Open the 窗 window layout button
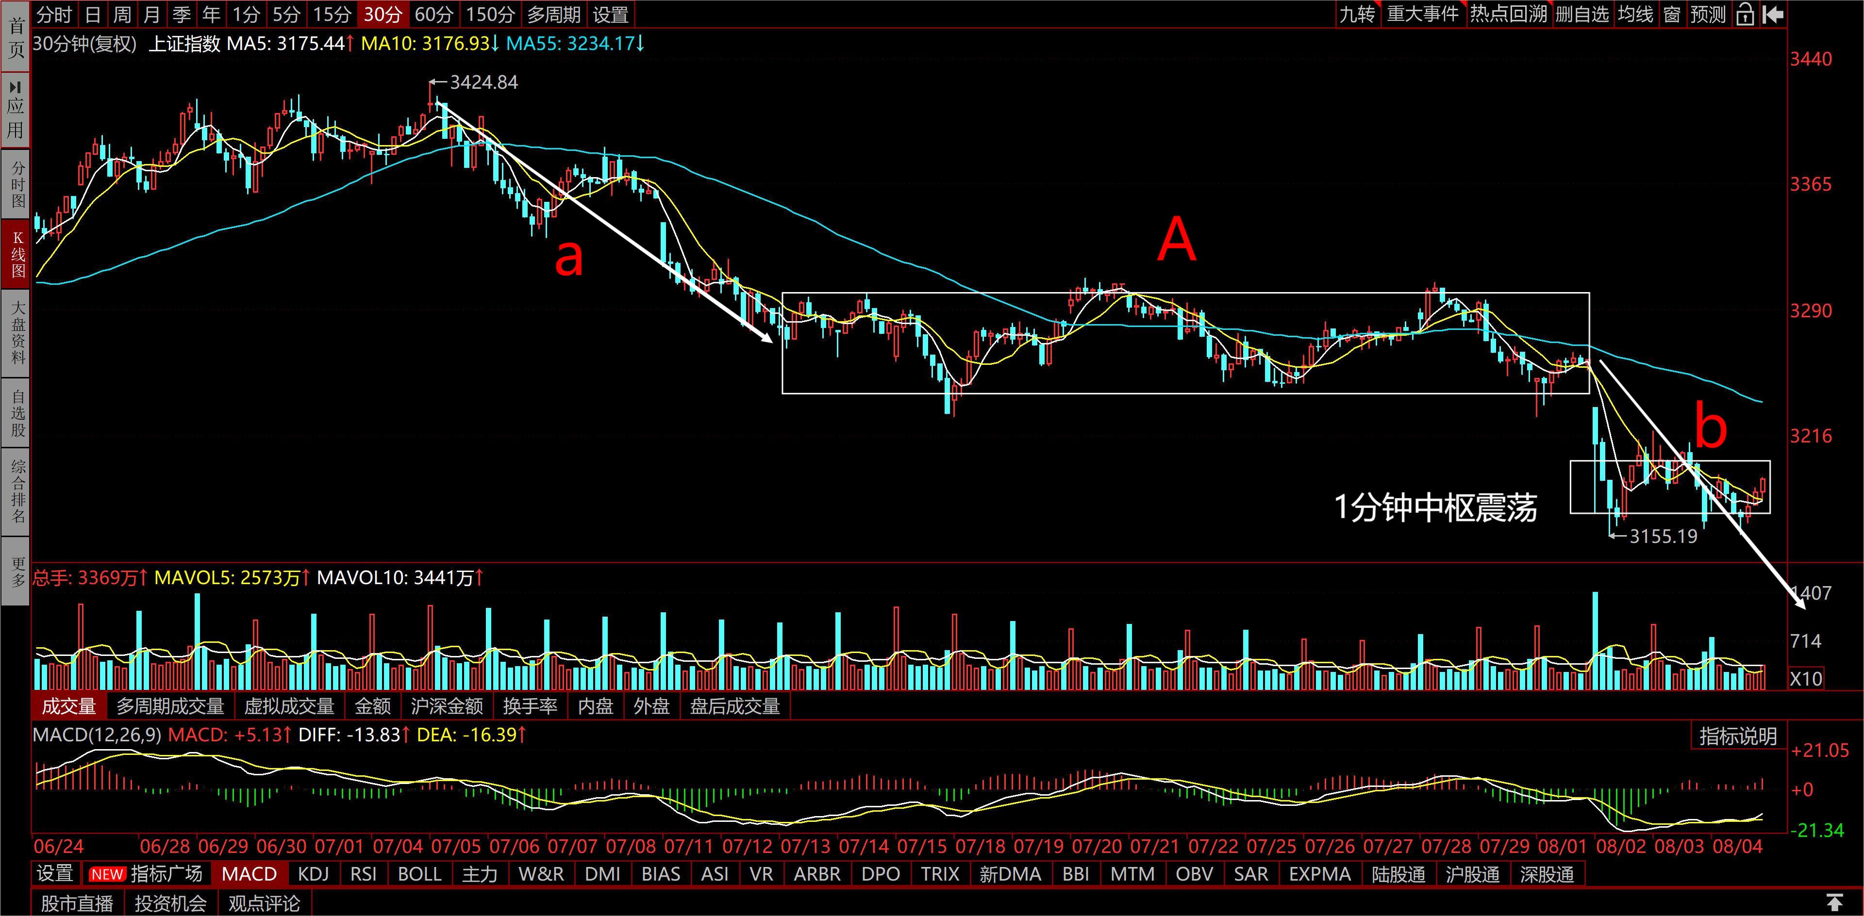Image resolution: width=1864 pixels, height=916 pixels. click(1671, 14)
